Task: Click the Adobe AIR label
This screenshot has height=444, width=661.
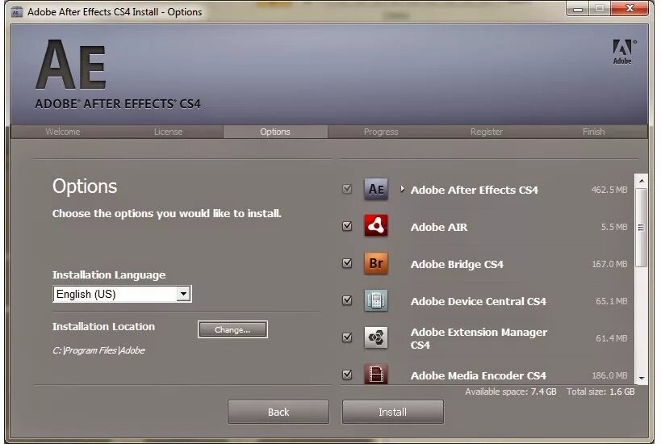Action: [439, 227]
